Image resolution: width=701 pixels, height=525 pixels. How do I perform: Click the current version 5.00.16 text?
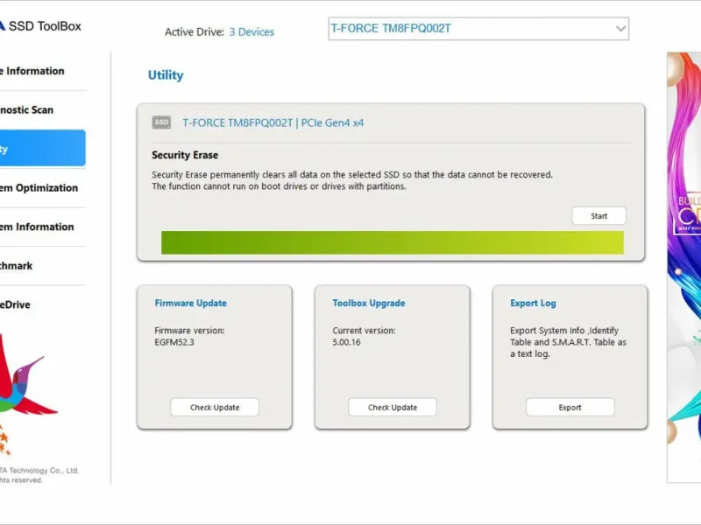346,342
